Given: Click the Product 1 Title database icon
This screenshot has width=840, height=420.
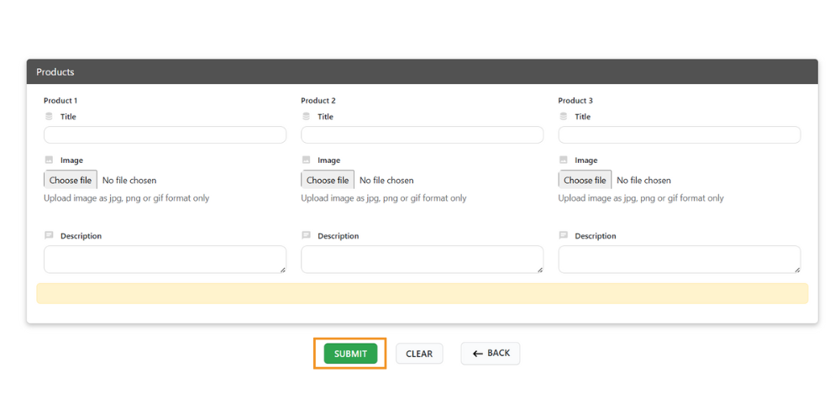Looking at the screenshot, I should point(49,117).
